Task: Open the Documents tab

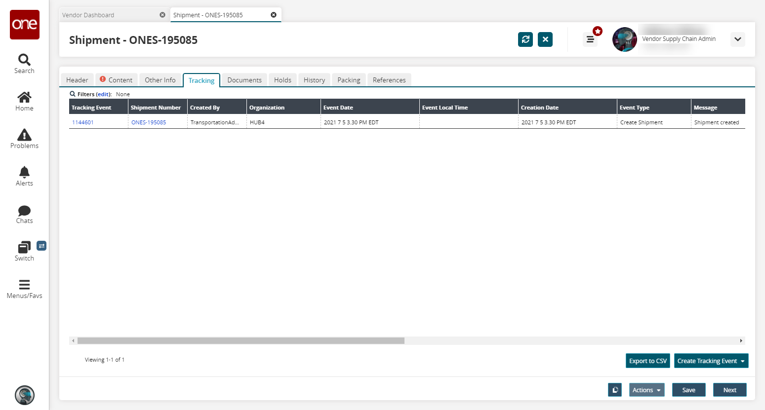Action: (244, 80)
